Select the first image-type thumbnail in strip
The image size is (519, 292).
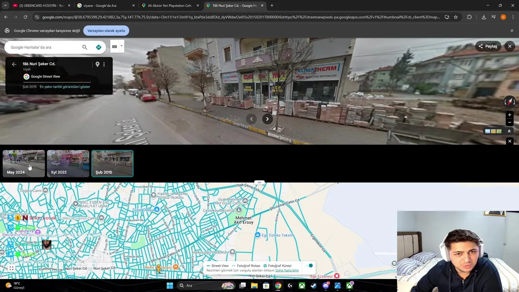point(487,131)
